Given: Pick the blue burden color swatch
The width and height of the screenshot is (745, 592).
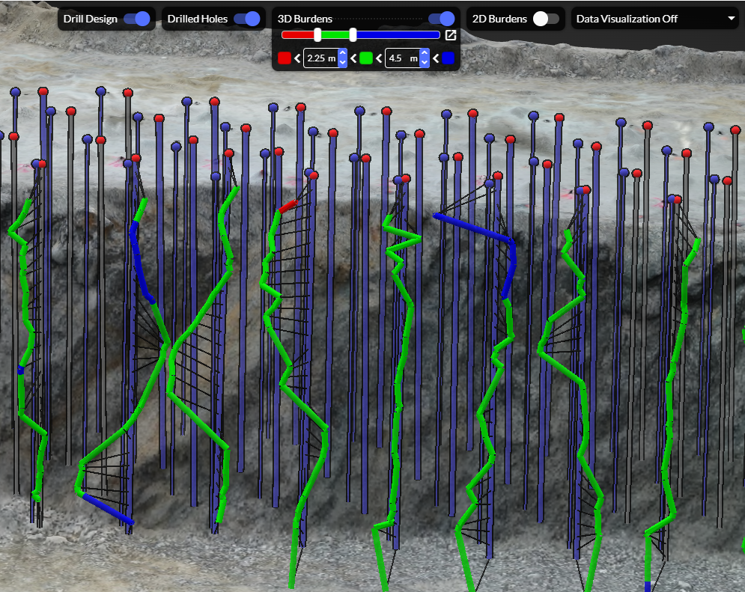Looking at the screenshot, I should [x=448, y=58].
